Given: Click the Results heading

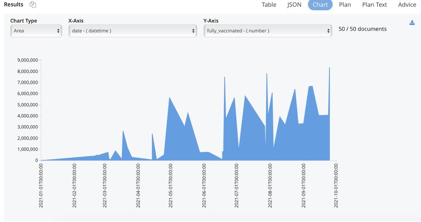Looking at the screenshot, I should tap(13, 5).
